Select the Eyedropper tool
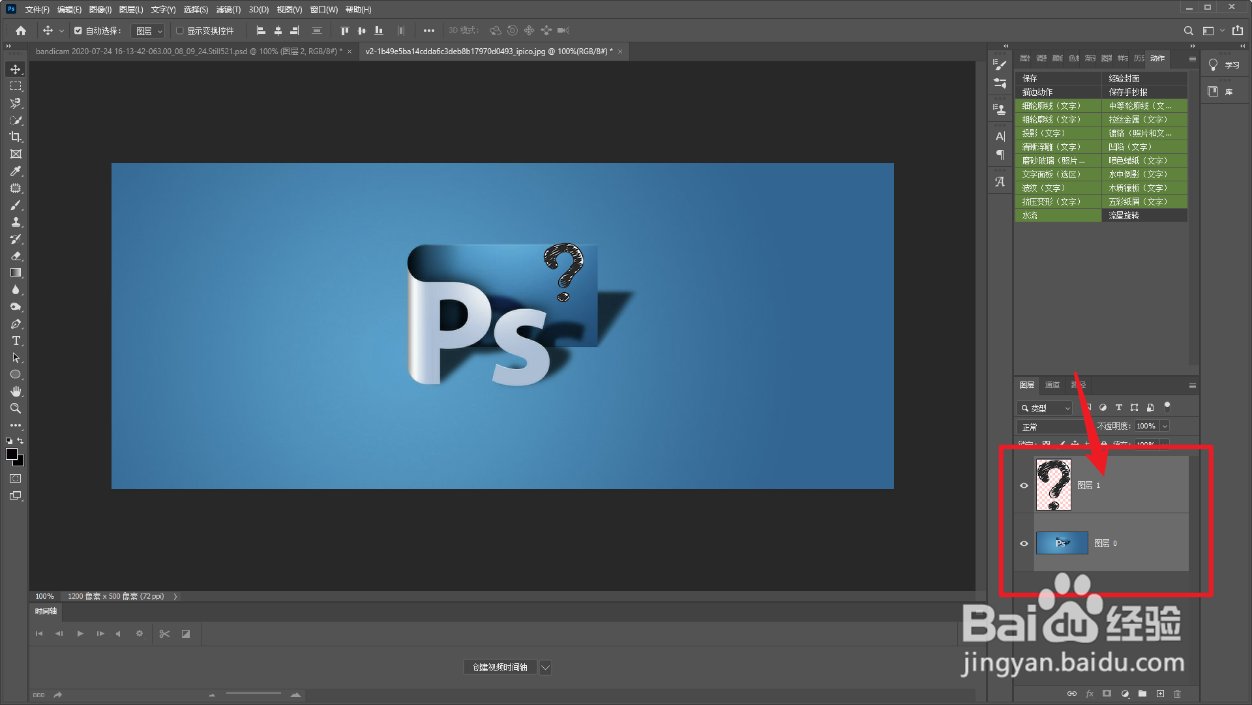1252x705 pixels. 16,171
